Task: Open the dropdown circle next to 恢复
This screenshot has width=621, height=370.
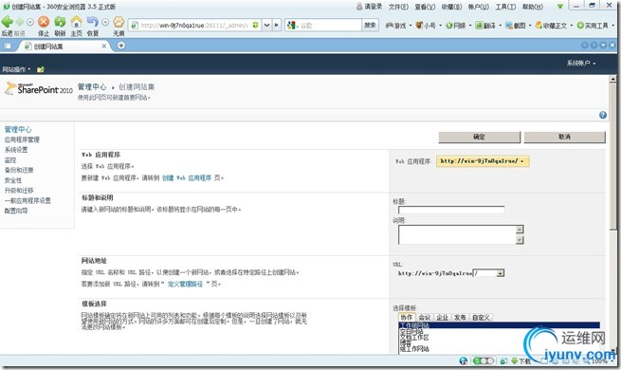Action: point(105,22)
